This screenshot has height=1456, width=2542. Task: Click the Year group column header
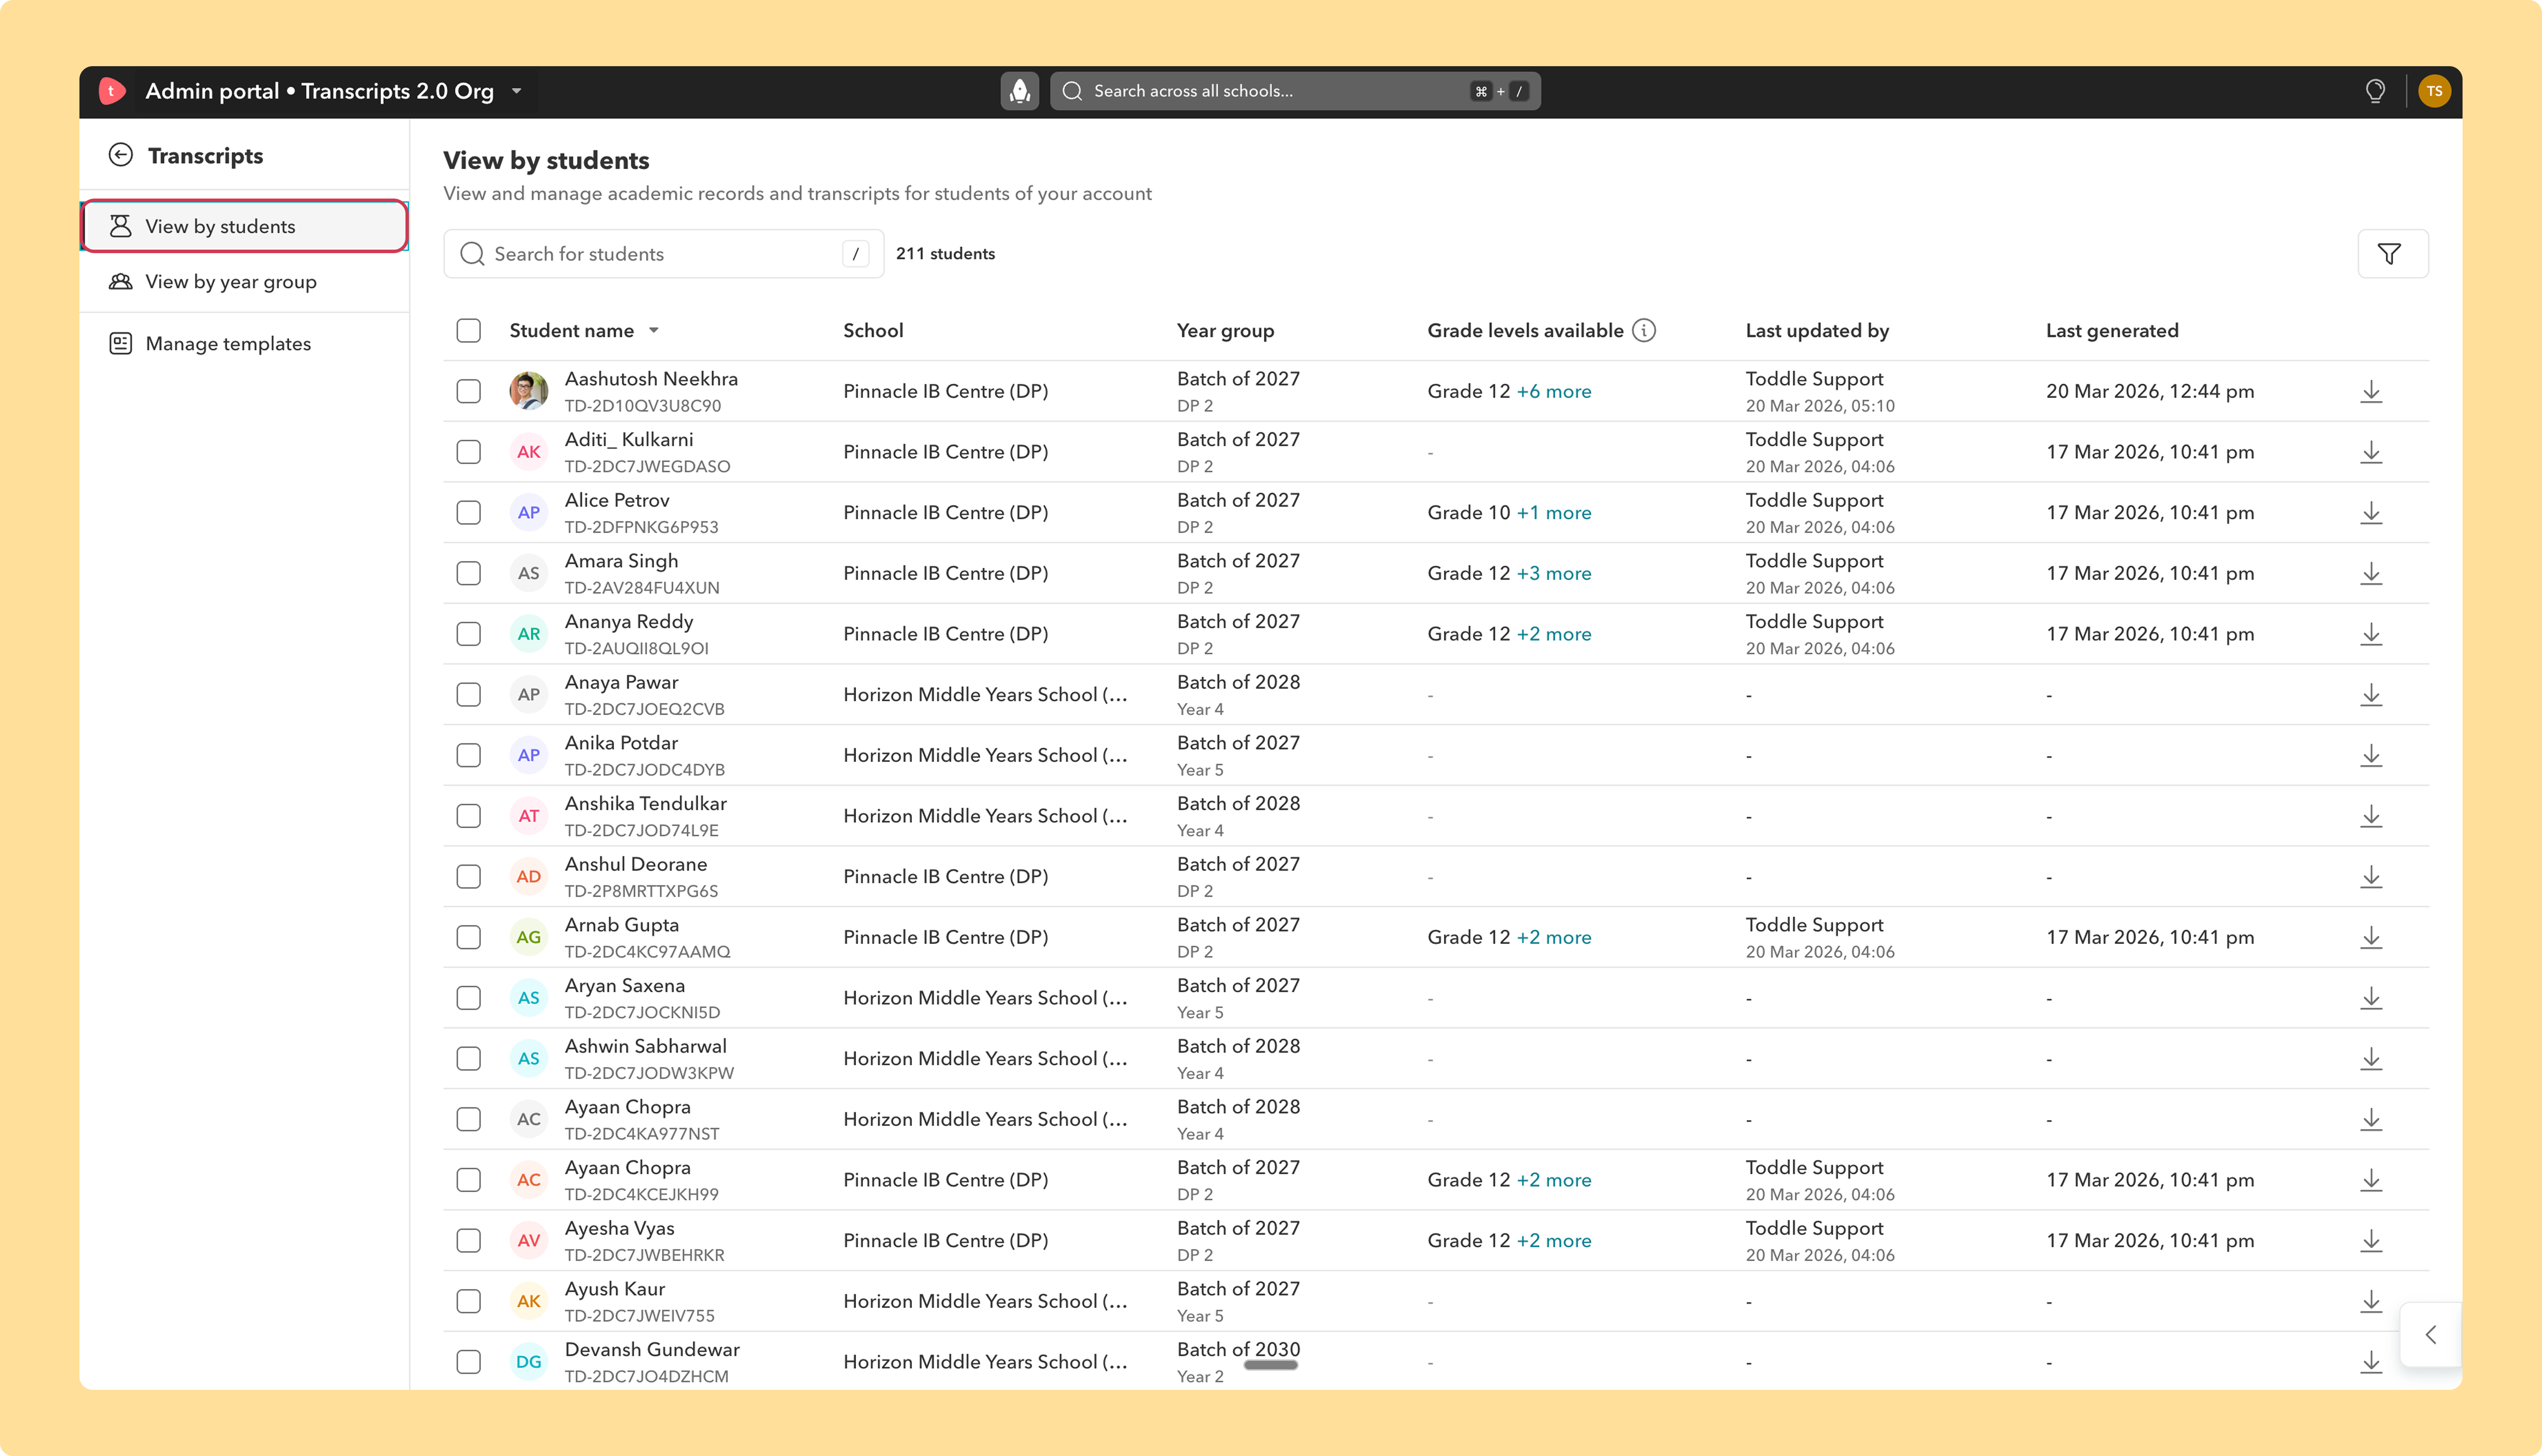(1225, 331)
